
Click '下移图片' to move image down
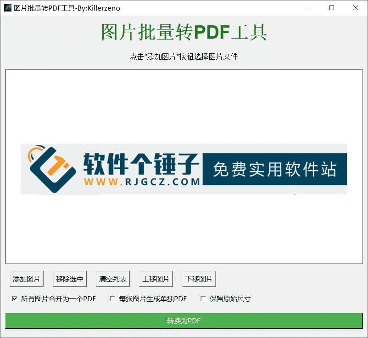(199, 279)
